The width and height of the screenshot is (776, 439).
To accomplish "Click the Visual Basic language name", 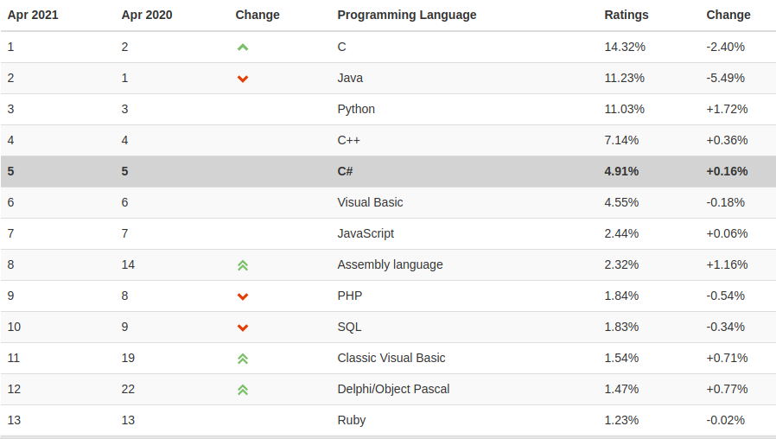I will 370,202.
